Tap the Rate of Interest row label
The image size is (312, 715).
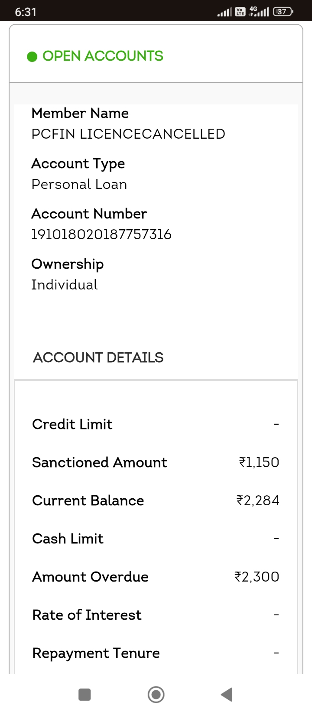[87, 615]
